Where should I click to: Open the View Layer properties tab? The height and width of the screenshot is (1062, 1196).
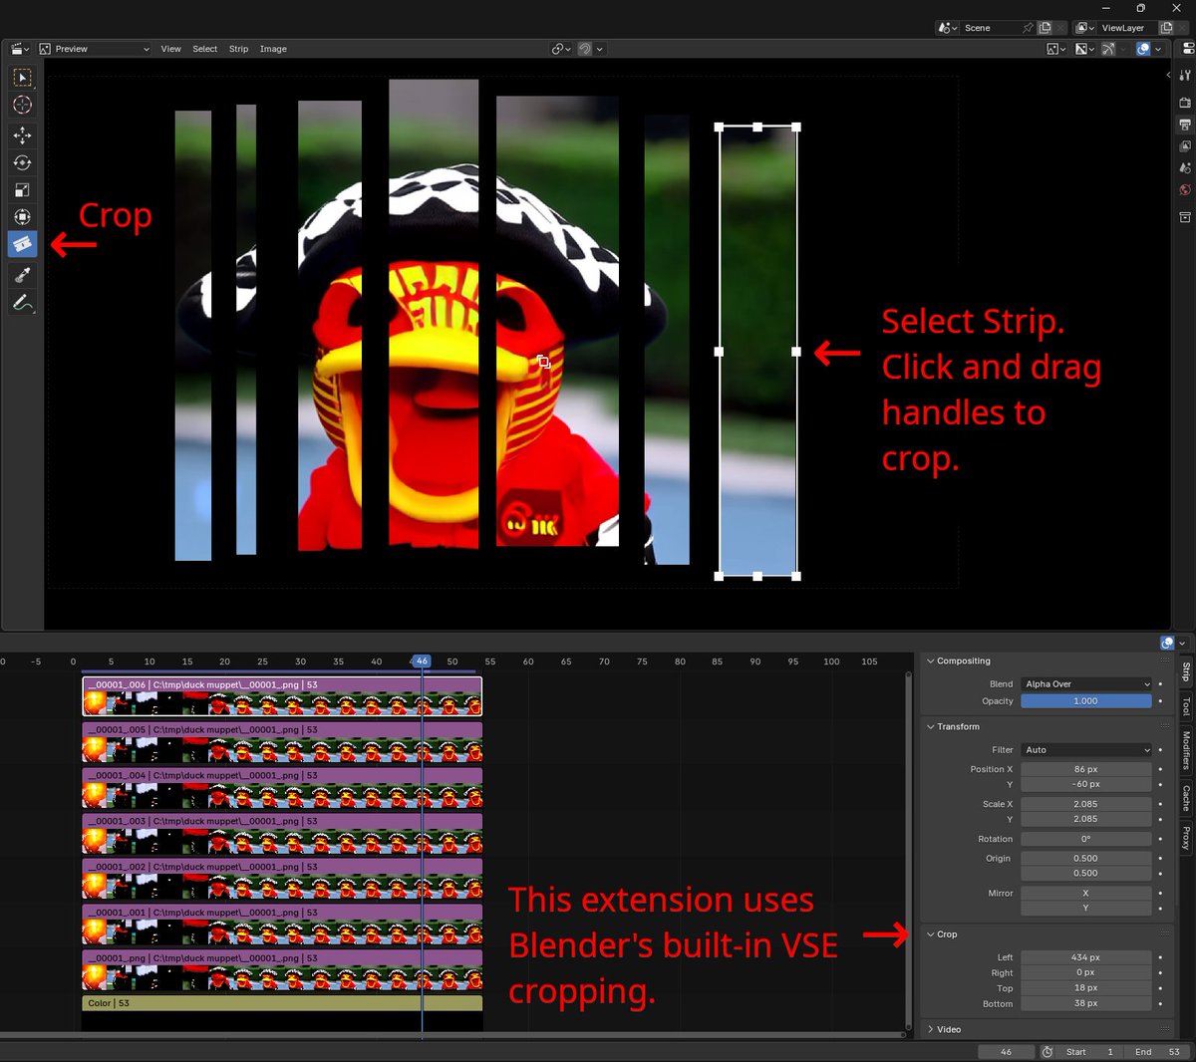[x=1185, y=146]
